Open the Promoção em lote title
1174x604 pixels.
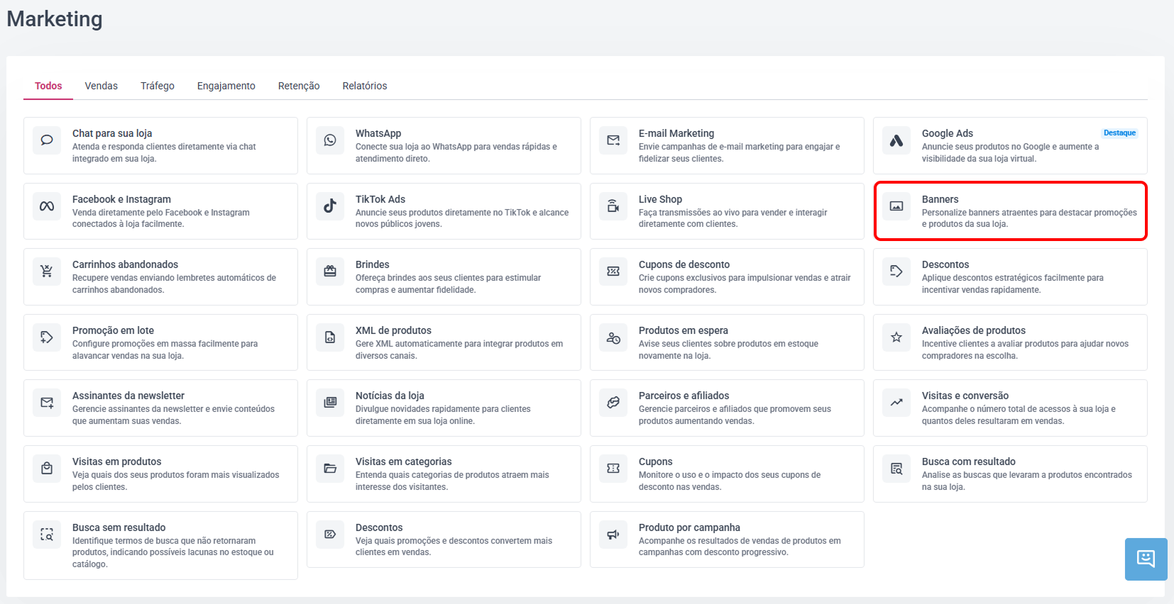[x=113, y=330]
